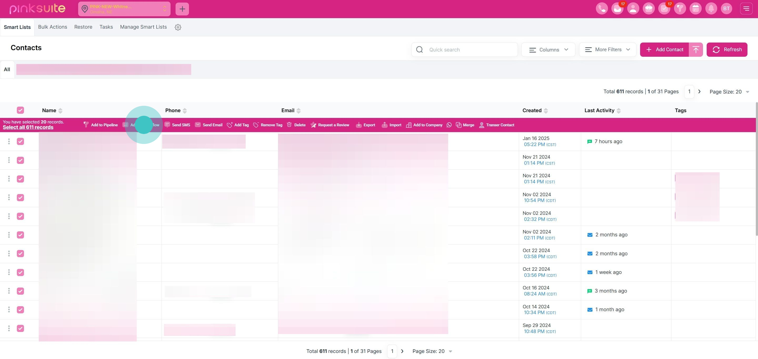Click the briefcase icon in header

pyautogui.click(x=649, y=8)
